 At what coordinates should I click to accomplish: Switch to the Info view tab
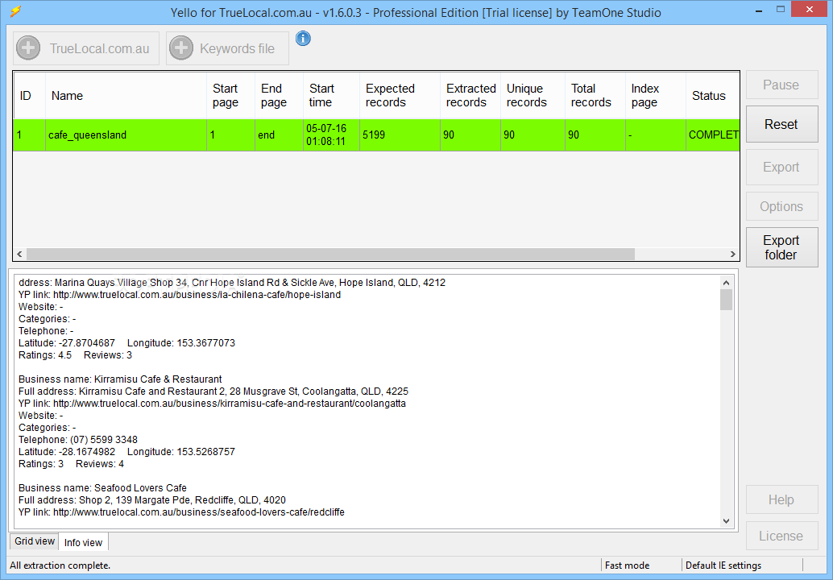click(84, 542)
